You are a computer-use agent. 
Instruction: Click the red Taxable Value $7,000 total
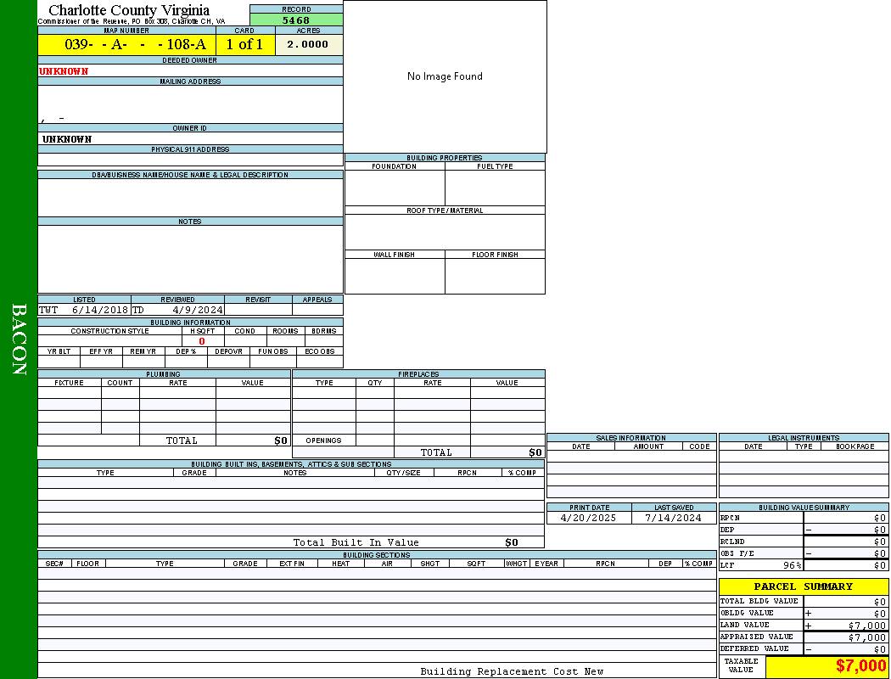click(x=860, y=666)
